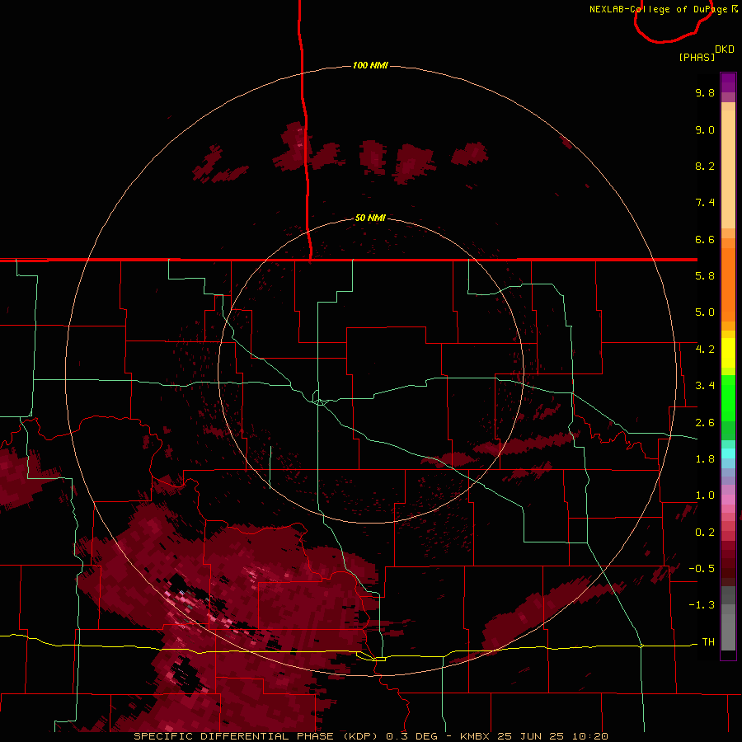742x742 pixels.
Task: Click the TH threshold label
Action: point(708,642)
